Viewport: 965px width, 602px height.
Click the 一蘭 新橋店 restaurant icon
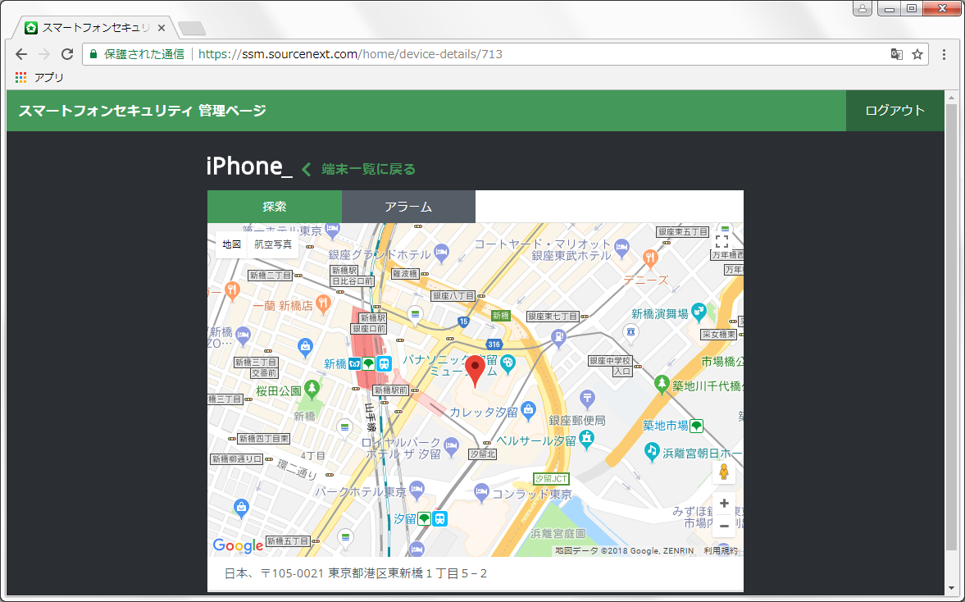point(323,303)
